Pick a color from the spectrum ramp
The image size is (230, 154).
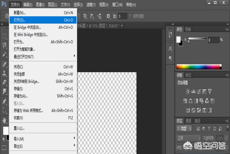(x=199, y=67)
